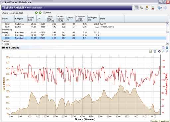Click the Distanz (Kilometer) axis label

[x=85, y=119]
